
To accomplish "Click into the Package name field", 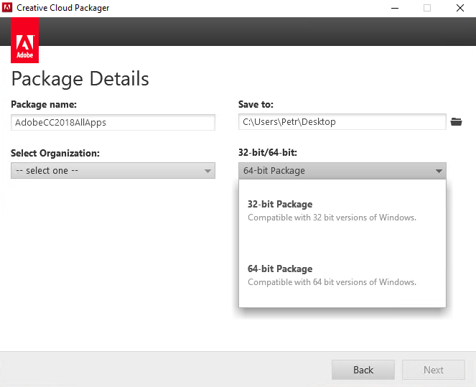I will click(x=113, y=122).
